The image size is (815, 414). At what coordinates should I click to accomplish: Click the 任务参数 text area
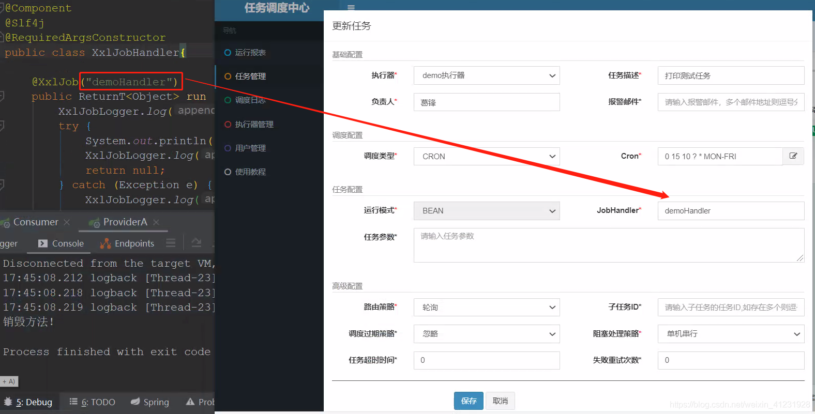(x=609, y=245)
